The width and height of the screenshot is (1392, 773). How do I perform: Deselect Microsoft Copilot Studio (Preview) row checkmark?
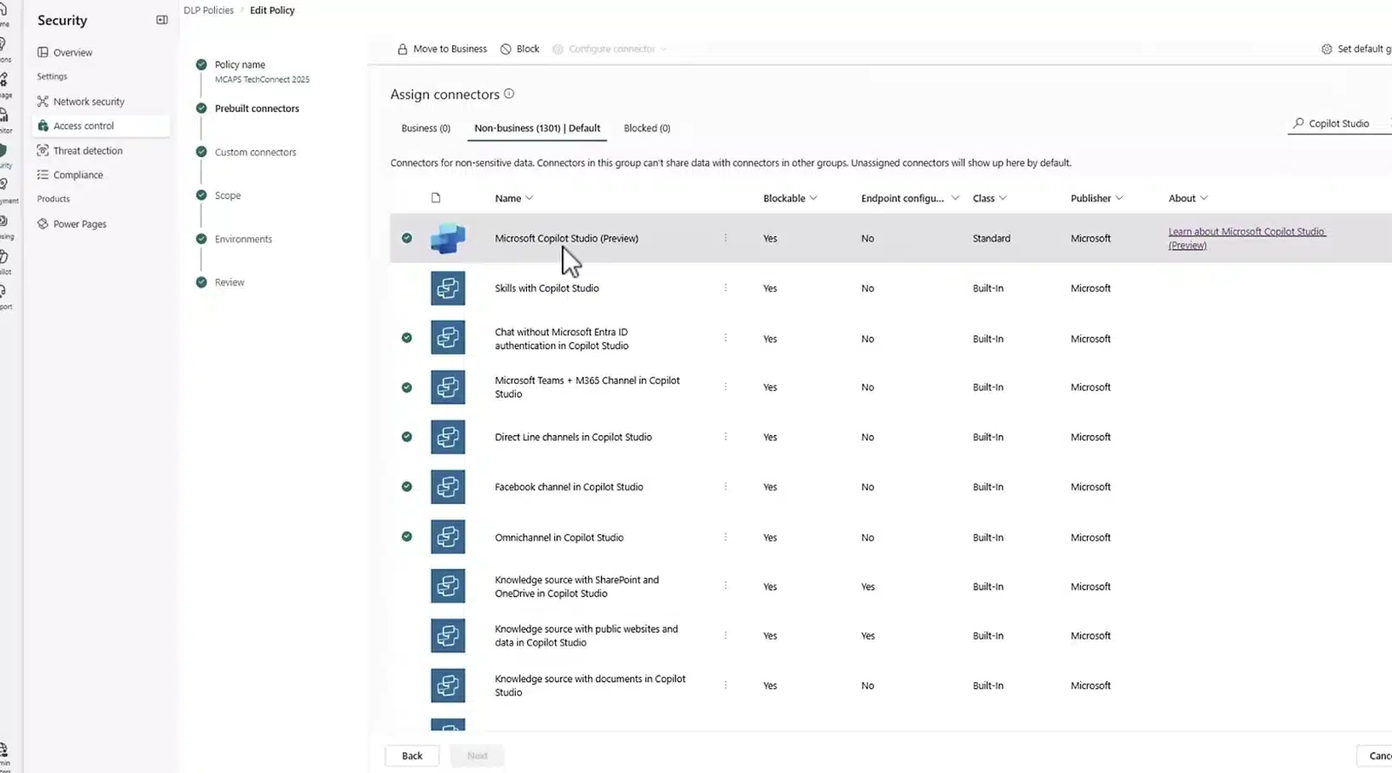(407, 238)
